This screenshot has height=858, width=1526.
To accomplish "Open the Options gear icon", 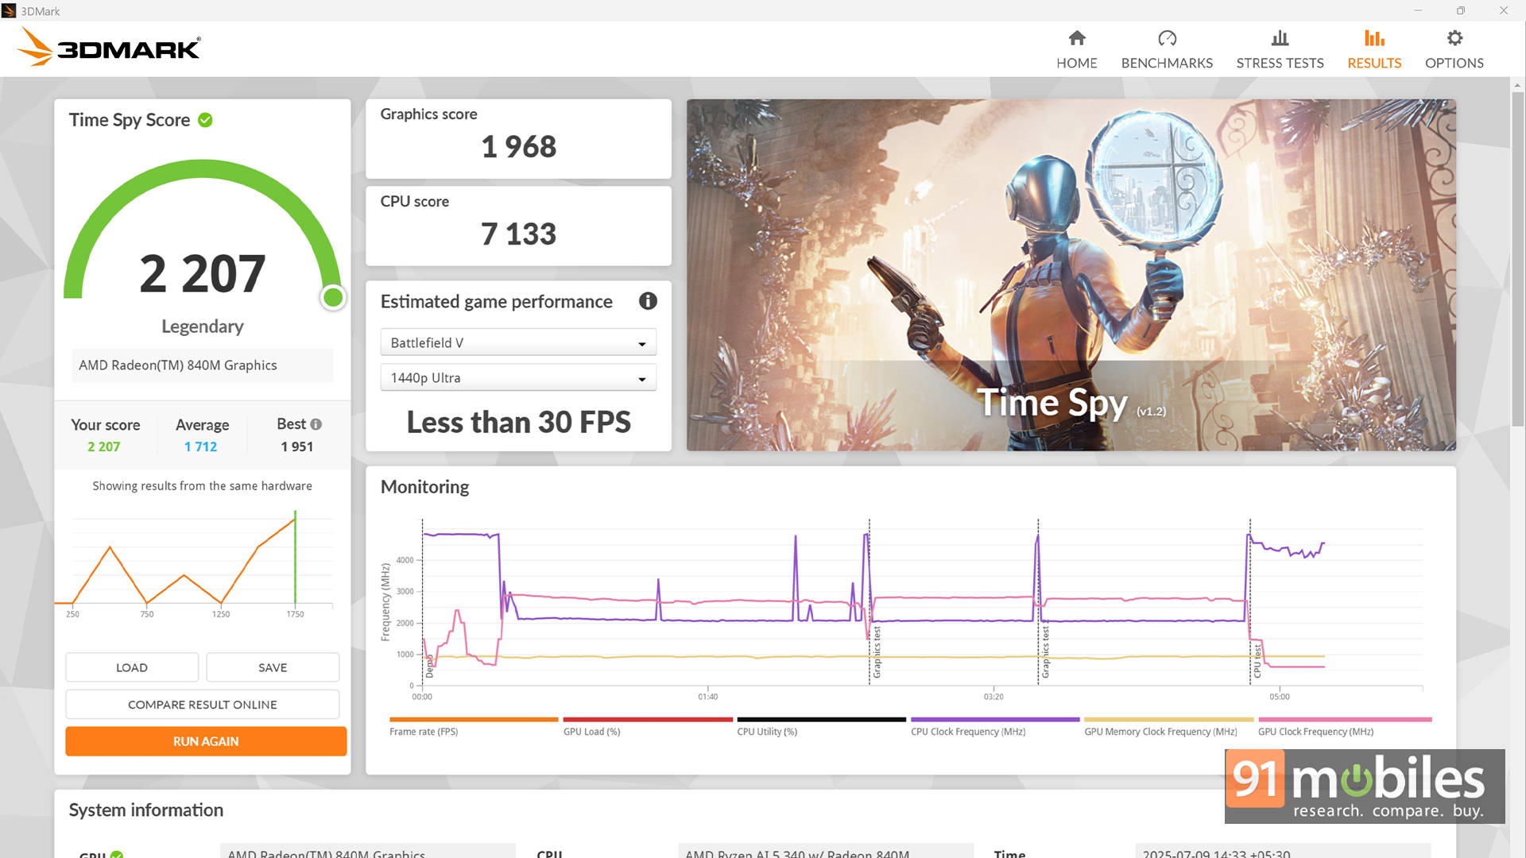I will (x=1454, y=38).
